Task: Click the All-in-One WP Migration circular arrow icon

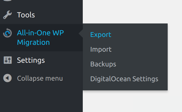Action: [7, 33]
